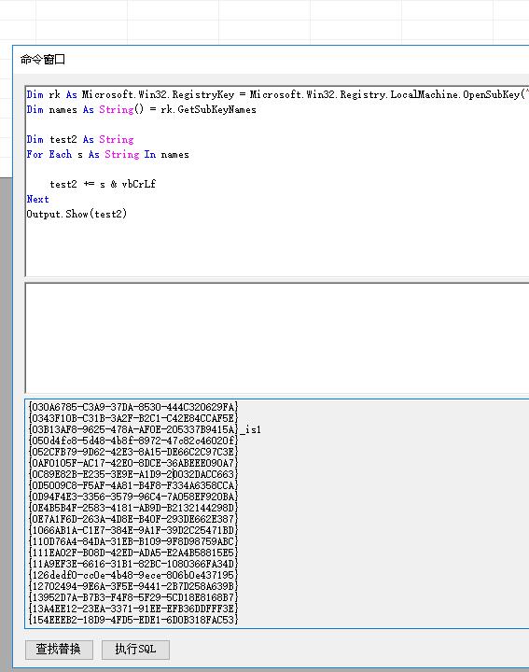Viewport: 529px width, 672px height.
Task: Click output row {0D5009C8-F5AF-4A81-B4F8-F334A6358CCA}
Action: [133, 485]
